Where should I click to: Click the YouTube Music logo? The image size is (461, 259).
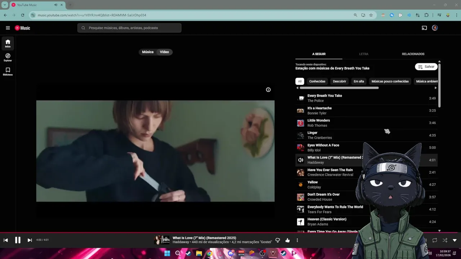[x=22, y=28]
